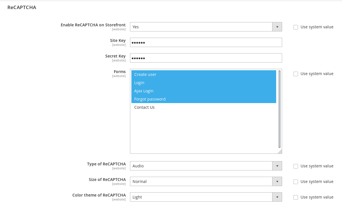342x209 pixels.
Task: Click the Site Key input field
Action: pyautogui.click(x=206, y=42)
